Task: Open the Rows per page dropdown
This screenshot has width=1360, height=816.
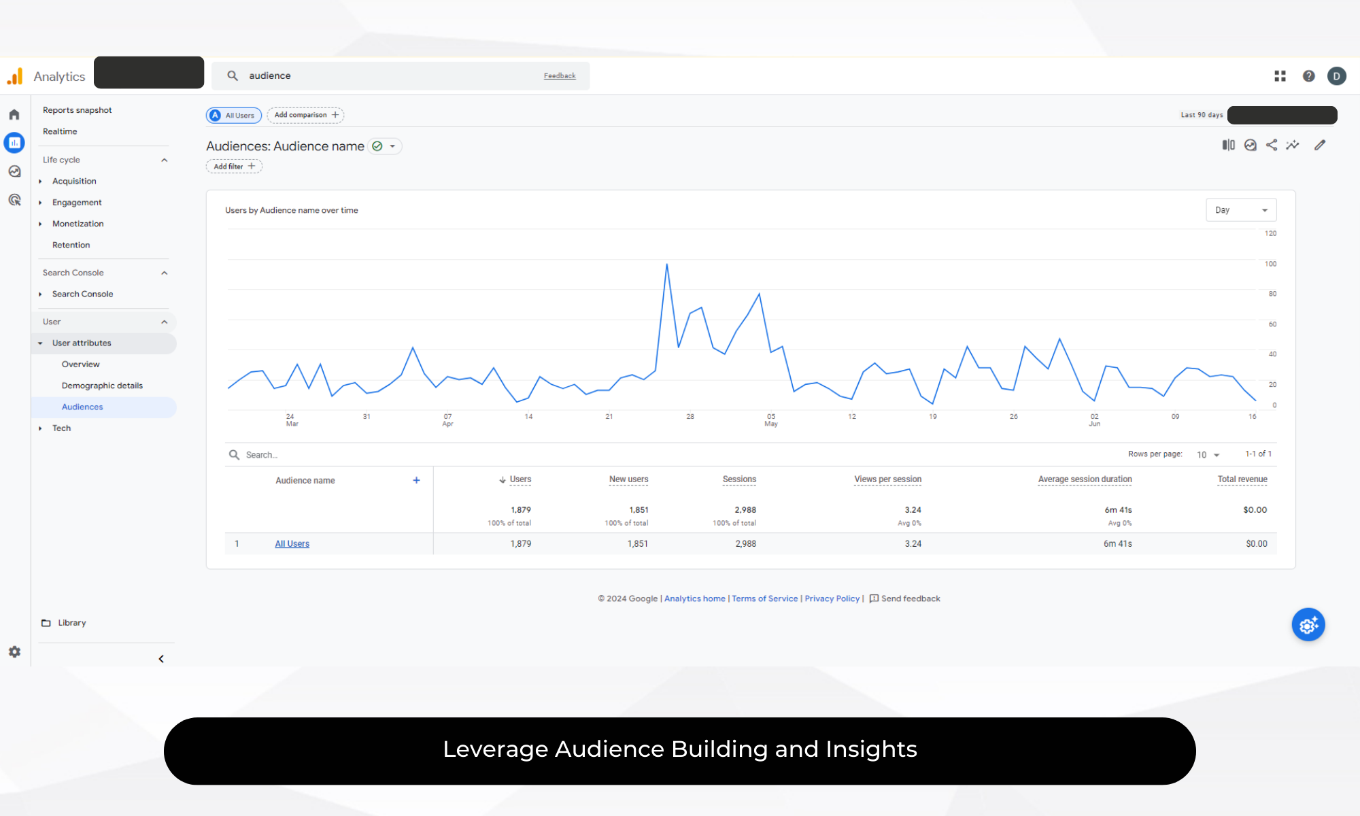Action: coord(1208,454)
